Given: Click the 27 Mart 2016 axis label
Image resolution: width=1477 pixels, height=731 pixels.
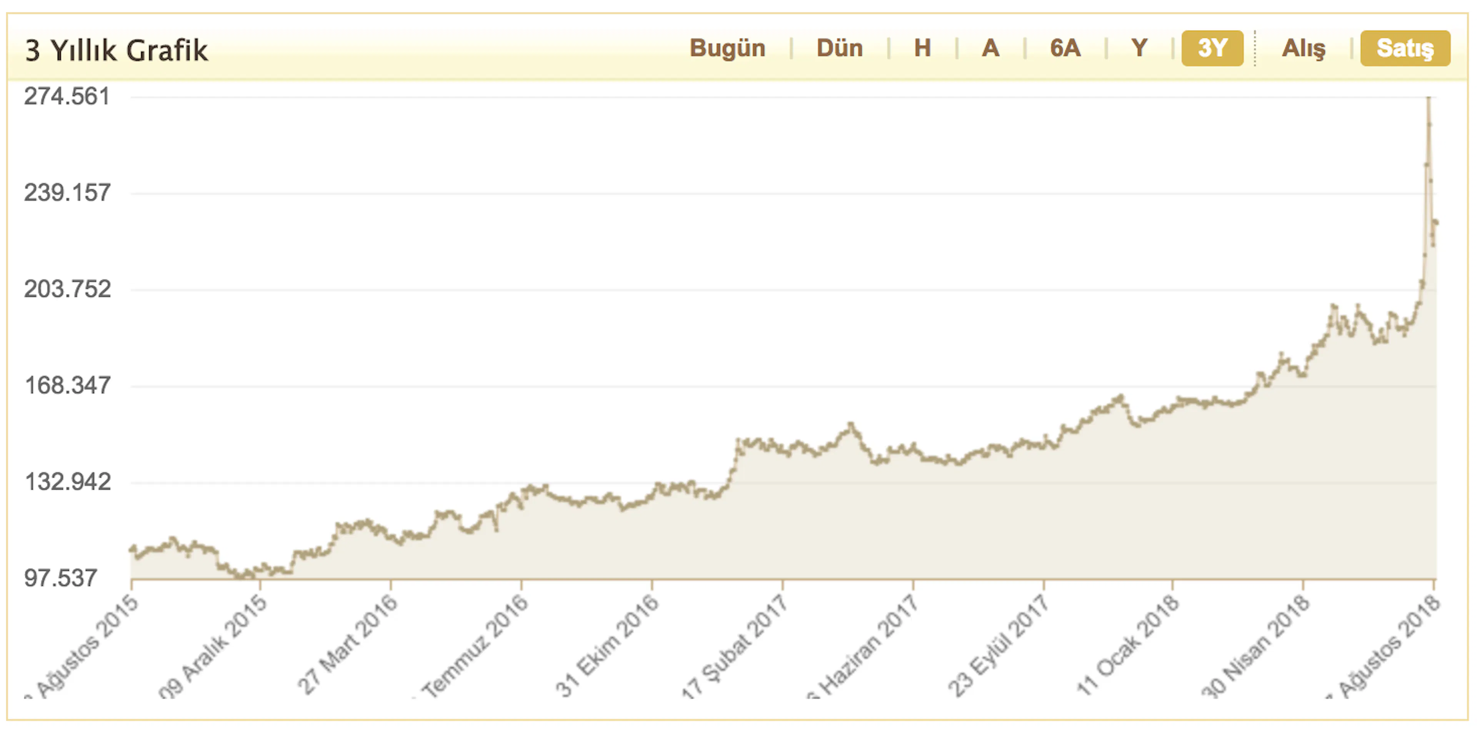Looking at the screenshot, I should [347, 645].
